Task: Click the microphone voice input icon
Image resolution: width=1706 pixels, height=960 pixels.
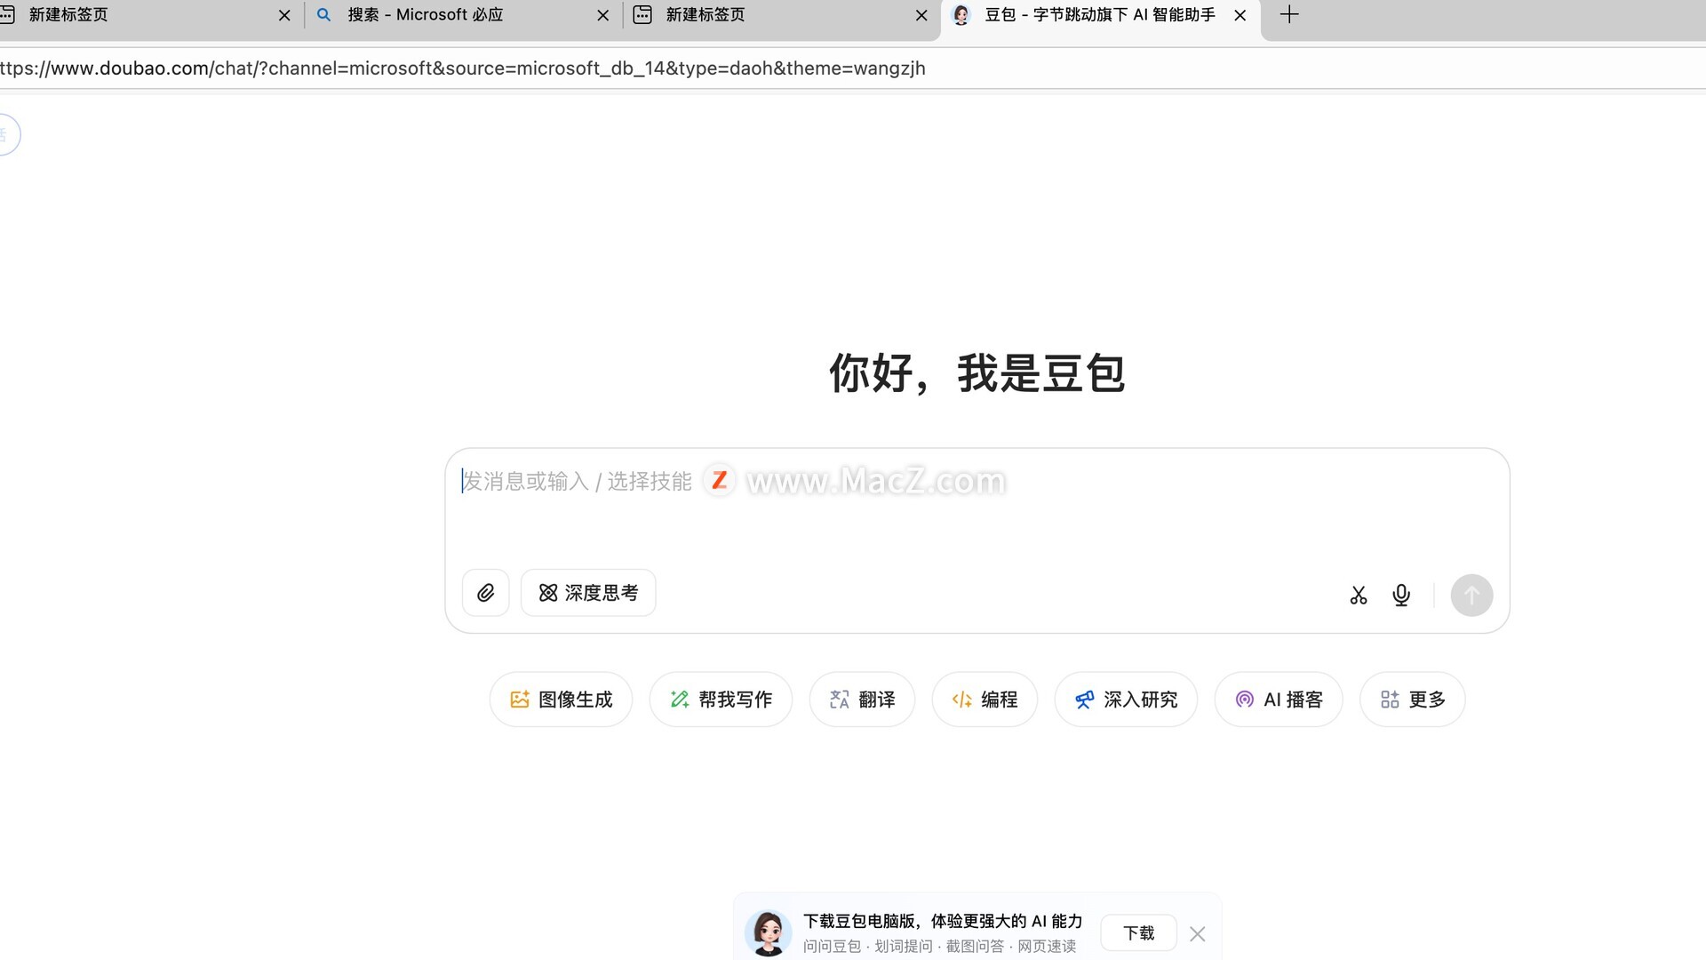Action: pyautogui.click(x=1401, y=595)
